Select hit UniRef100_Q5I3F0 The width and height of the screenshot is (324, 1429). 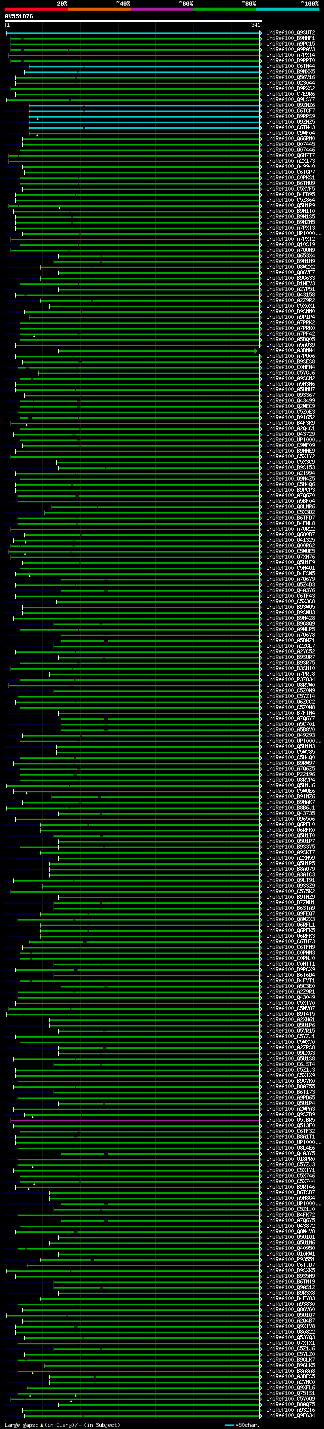tap(291, 1125)
